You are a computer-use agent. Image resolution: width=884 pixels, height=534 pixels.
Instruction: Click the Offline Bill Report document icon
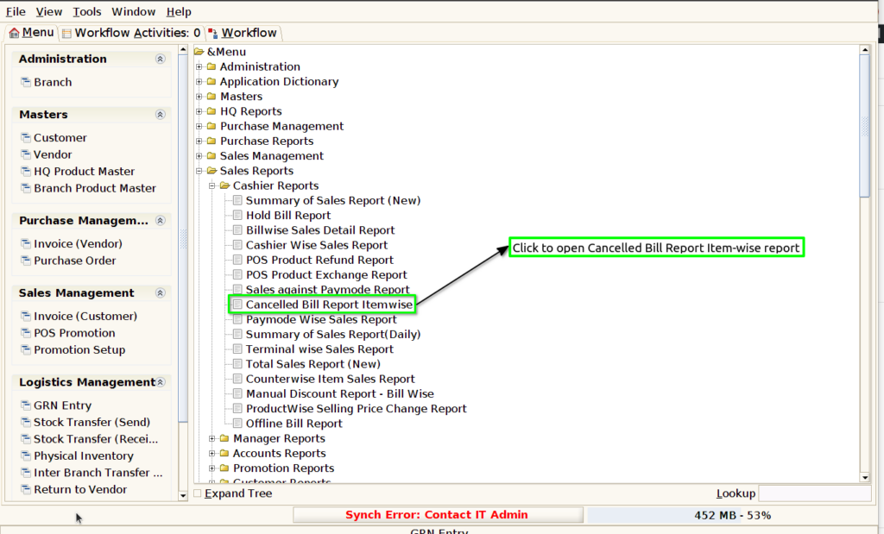[x=237, y=423]
